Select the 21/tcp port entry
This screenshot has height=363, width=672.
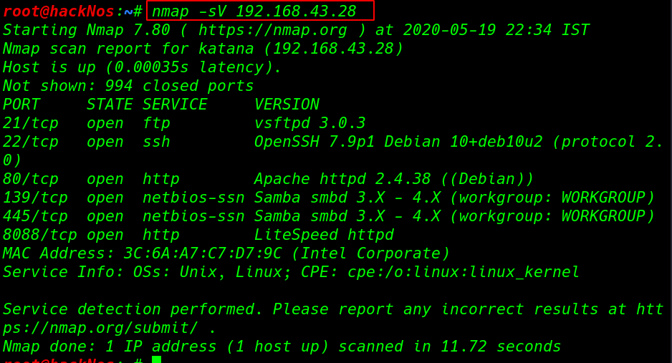tap(30, 123)
